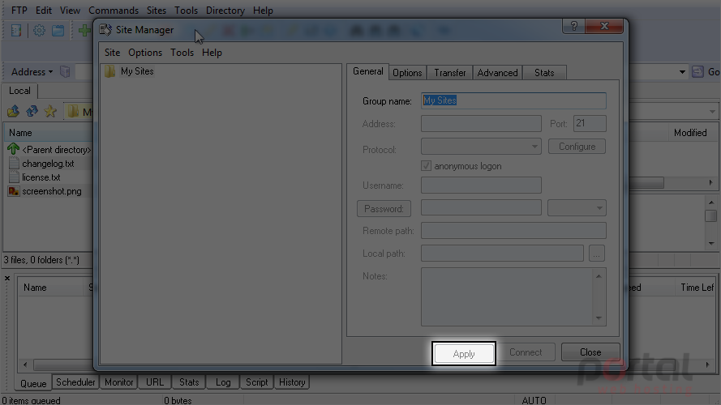
Task: Click the Site Manager title bar icon
Action: 105,30
